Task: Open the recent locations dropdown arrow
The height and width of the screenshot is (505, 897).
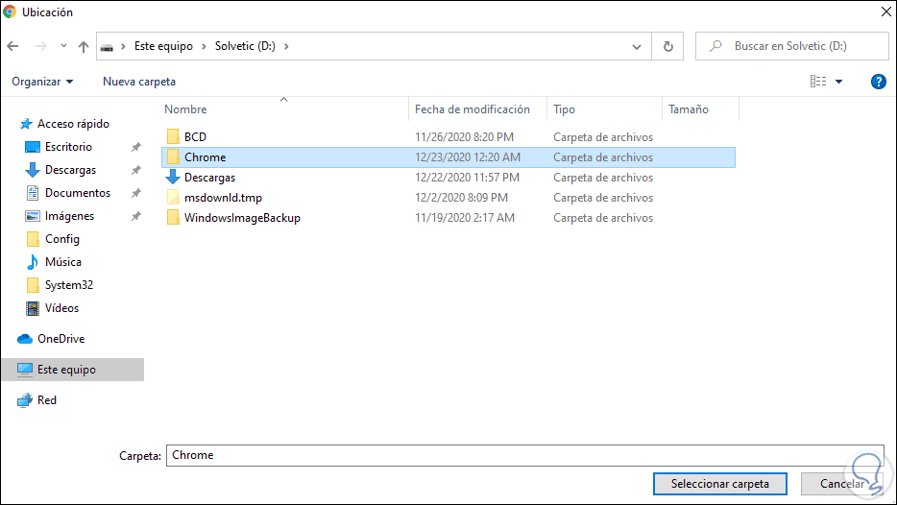Action: click(x=63, y=46)
